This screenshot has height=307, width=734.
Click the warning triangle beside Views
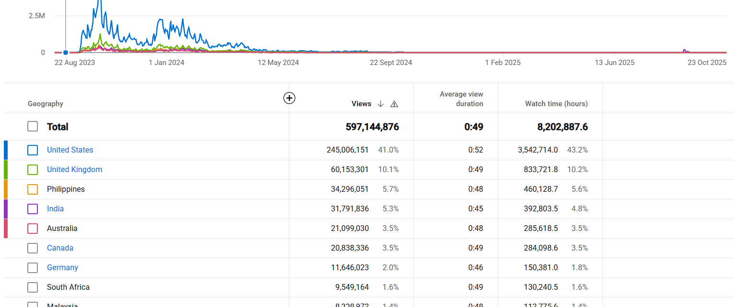click(x=394, y=104)
